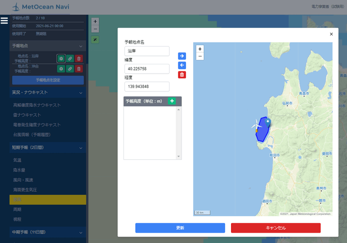Click the blue 更新 button

(180, 228)
